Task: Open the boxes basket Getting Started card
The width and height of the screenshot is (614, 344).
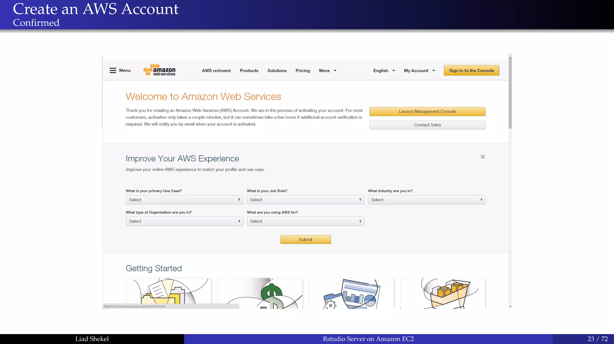Action: pyautogui.click(x=443, y=293)
